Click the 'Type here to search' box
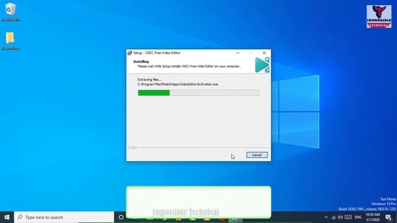 pyautogui.click(x=64, y=217)
